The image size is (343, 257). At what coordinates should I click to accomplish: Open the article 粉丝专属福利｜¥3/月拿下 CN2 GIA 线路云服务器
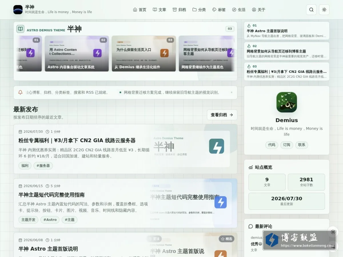pos(77,140)
